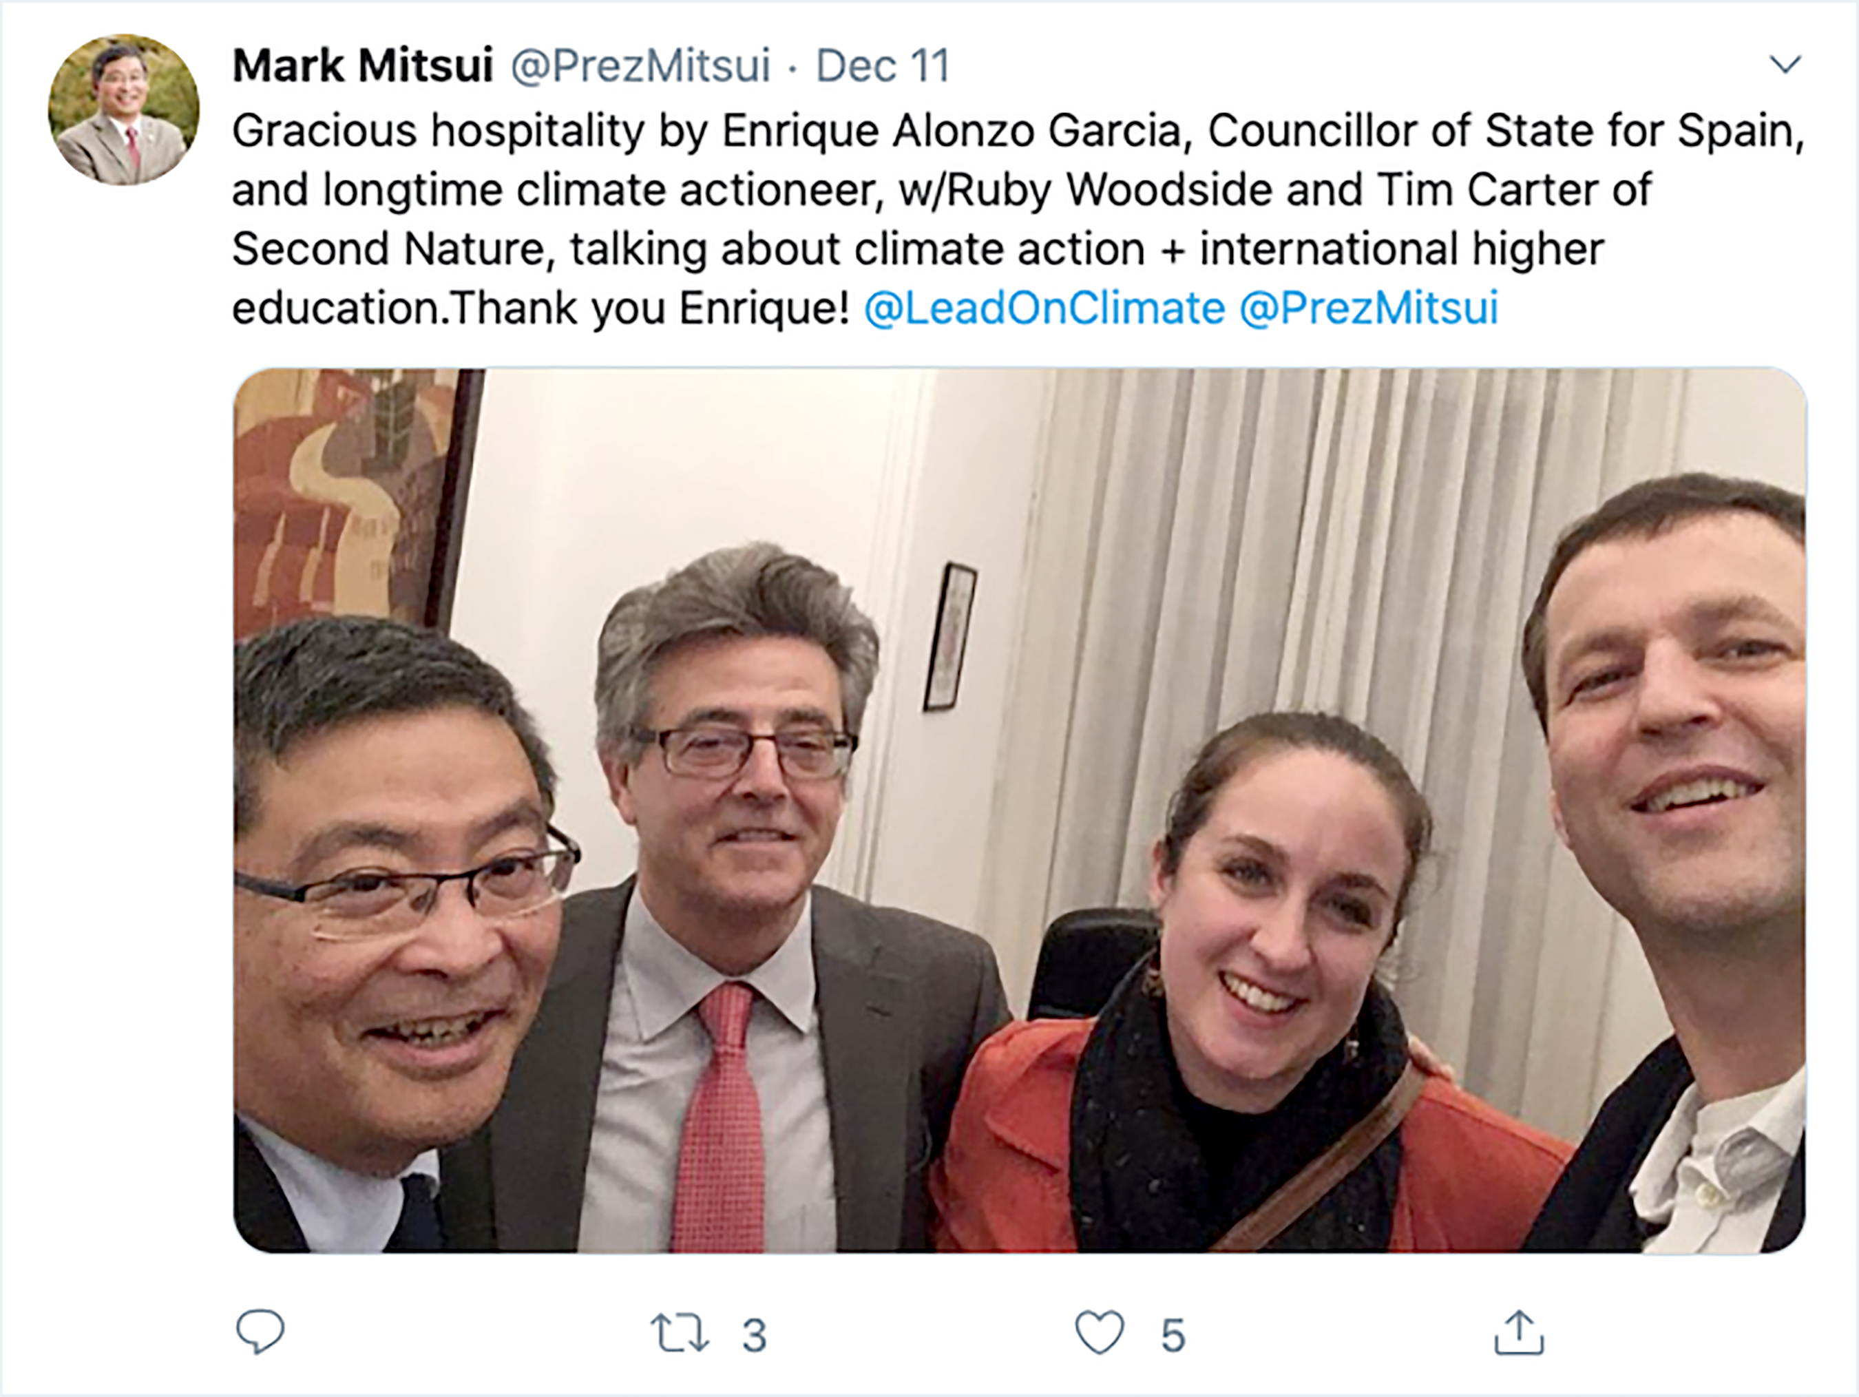Screen dimensions: 1859x1397
Task: Open the @LeadOnClimate mention link
Action: (x=1044, y=308)
